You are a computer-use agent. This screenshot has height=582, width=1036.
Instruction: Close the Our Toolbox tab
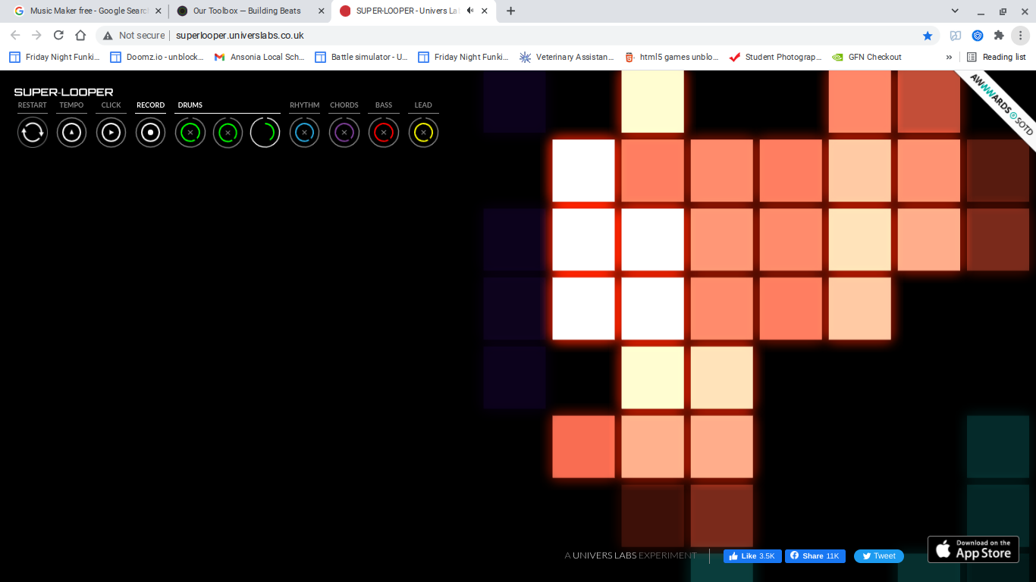(x=321, y=11)
